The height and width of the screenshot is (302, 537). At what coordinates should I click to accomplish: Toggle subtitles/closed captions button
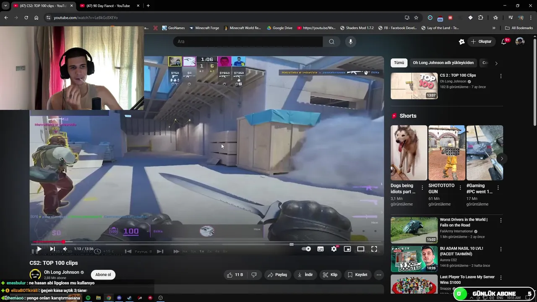point(321,249)
